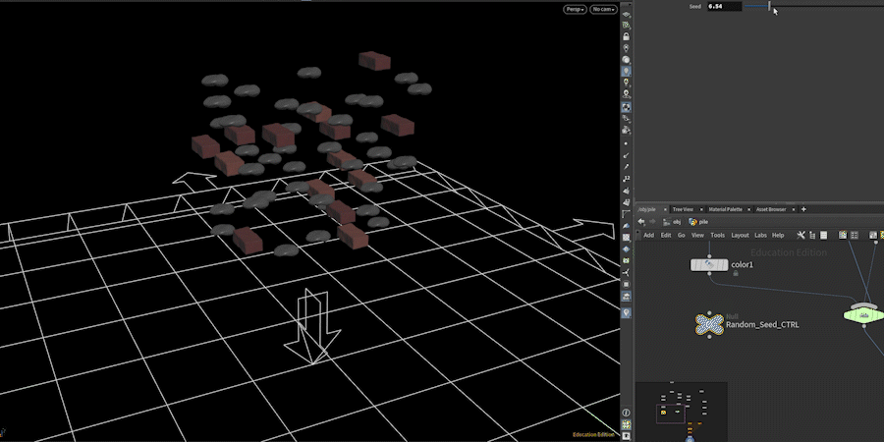Open the Edit menu in network editor

pyautogui.click(x=666, y=235)
